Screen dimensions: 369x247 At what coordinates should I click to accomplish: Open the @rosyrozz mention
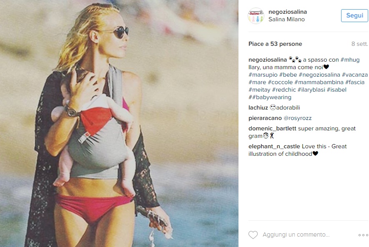297,118
